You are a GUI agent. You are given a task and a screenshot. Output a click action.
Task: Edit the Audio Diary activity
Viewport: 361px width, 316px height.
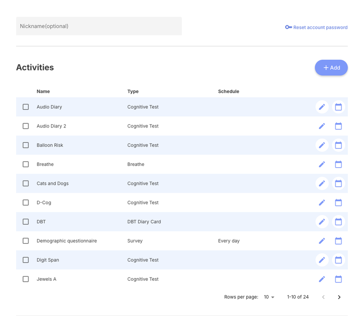click(x=322, y=107)
